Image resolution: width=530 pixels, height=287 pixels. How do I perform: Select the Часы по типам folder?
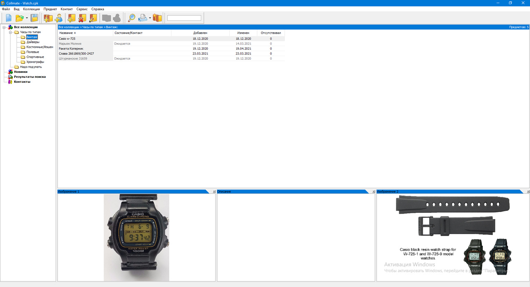(30, 32)
